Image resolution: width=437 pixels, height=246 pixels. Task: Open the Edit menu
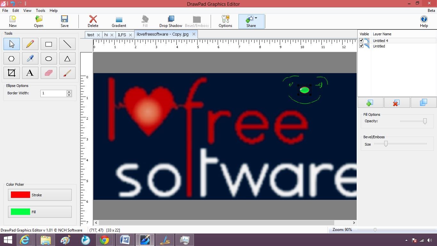click(16, 10)
